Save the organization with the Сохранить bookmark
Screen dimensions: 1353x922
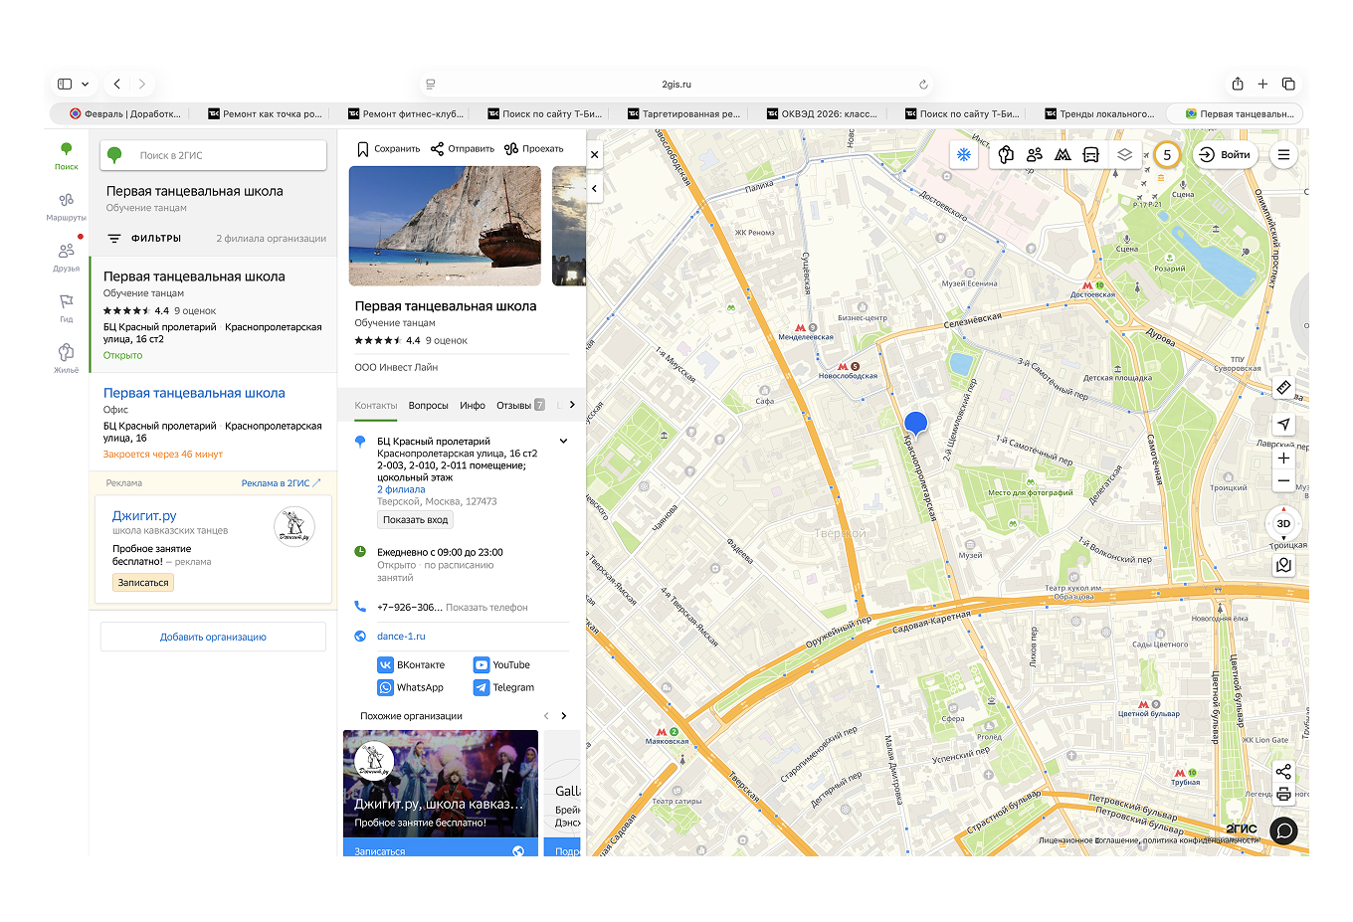pos(388,149)
